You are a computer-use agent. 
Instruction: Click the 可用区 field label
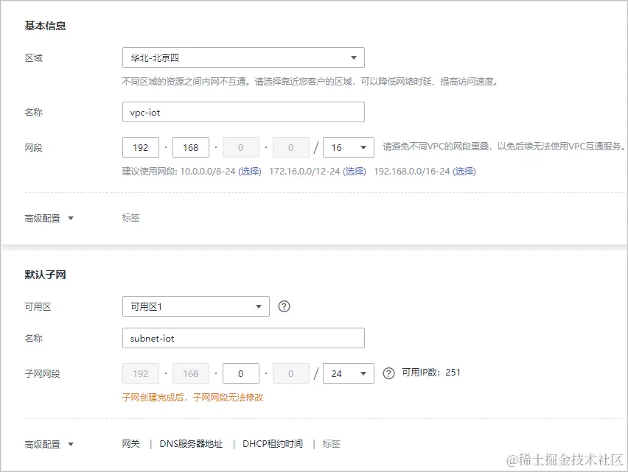coord(38,307)
